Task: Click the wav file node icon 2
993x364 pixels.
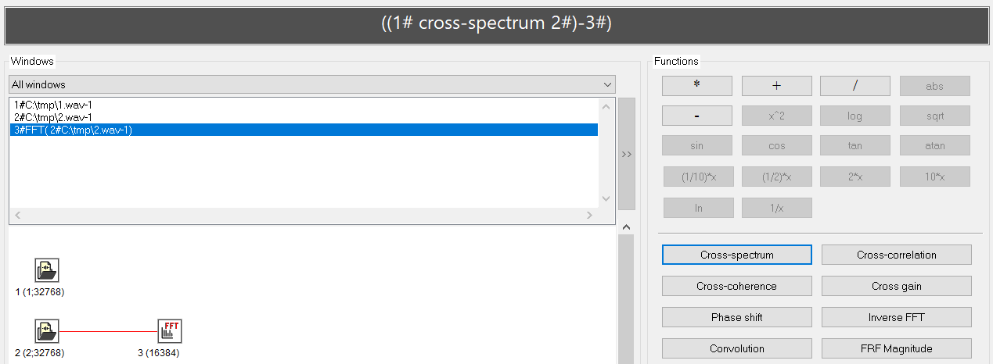Action: (x=47, y=331)
